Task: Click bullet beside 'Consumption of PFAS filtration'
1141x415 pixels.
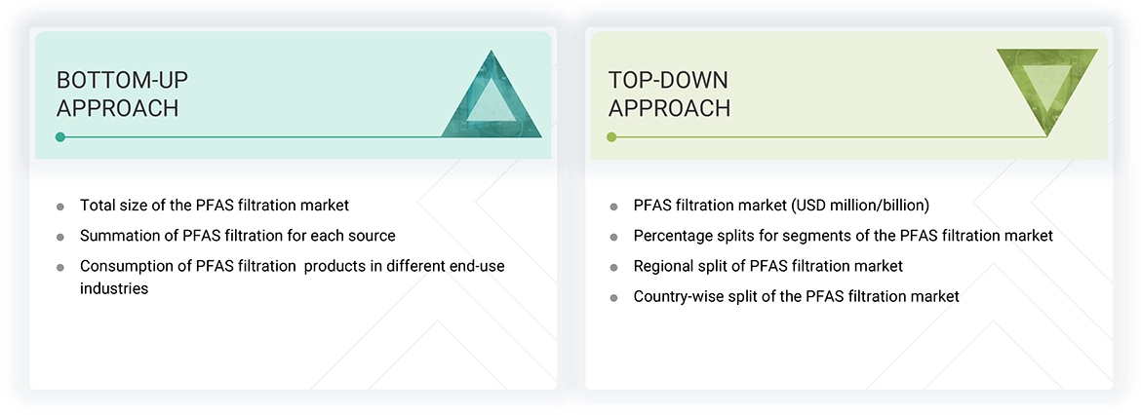Action: tap(60, 267)
